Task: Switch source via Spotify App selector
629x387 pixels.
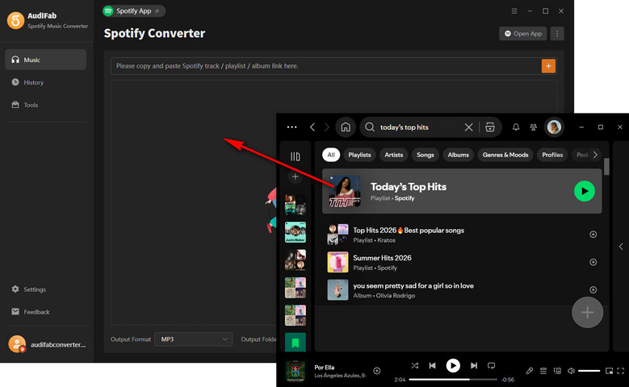Action: click(x=133, y=10)
